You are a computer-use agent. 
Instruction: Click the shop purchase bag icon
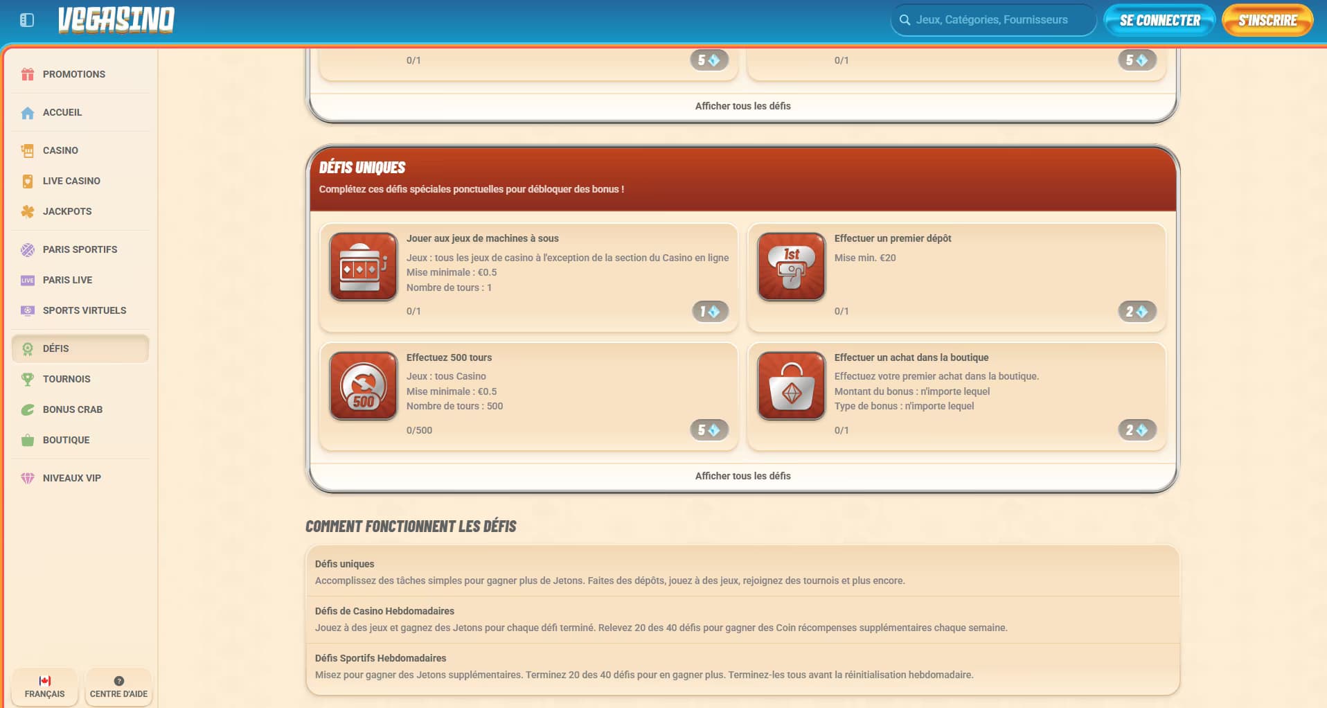[791, 386]
